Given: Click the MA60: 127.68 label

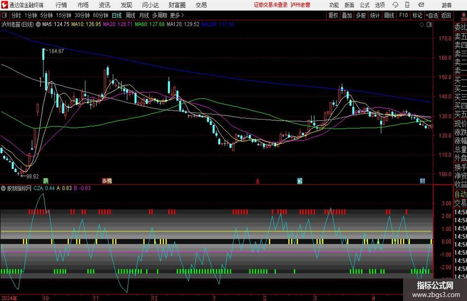Looking at the screenshot, I should click(150, 24).
